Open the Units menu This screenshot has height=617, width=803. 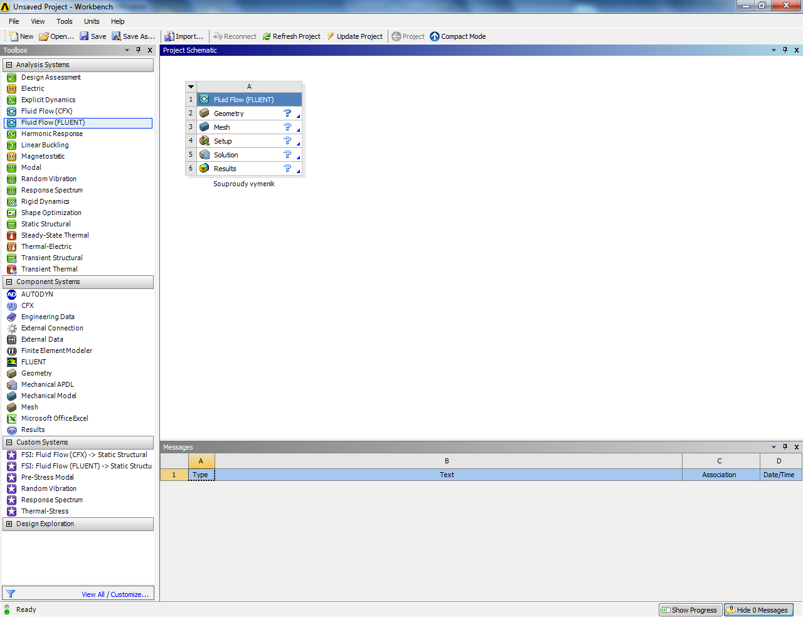tap(92, 21)
